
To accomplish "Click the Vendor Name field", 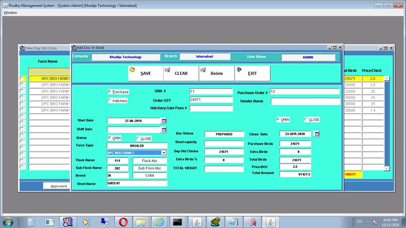I will pyautogui.click(x=305, y=101).
